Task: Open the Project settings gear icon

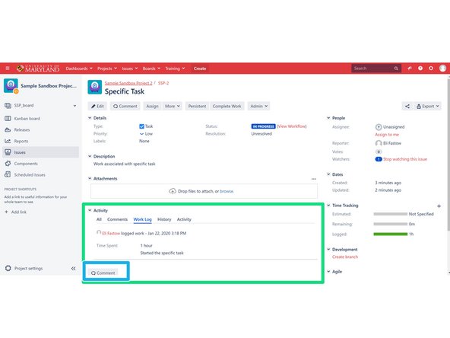Action: pyautogui.click(x=8, y=268)
